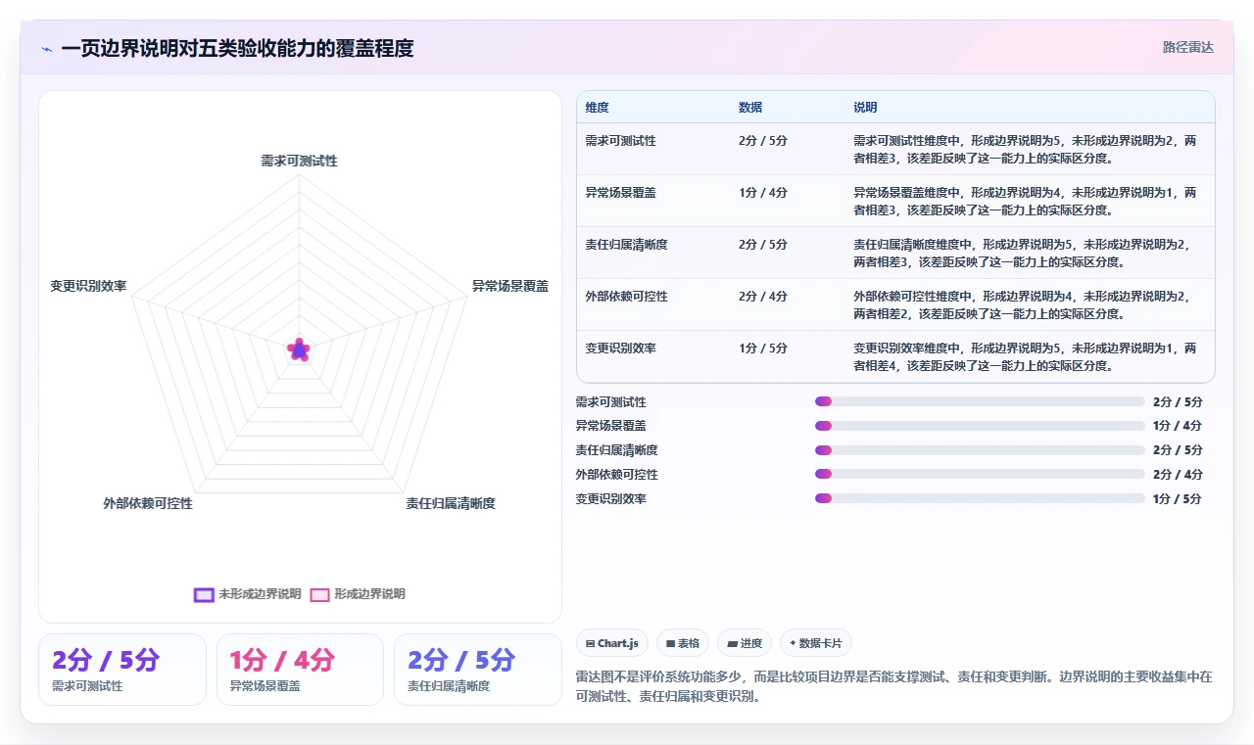Click the 表格 tag chip
This screenshot has height=745, width=1254.
683,643
